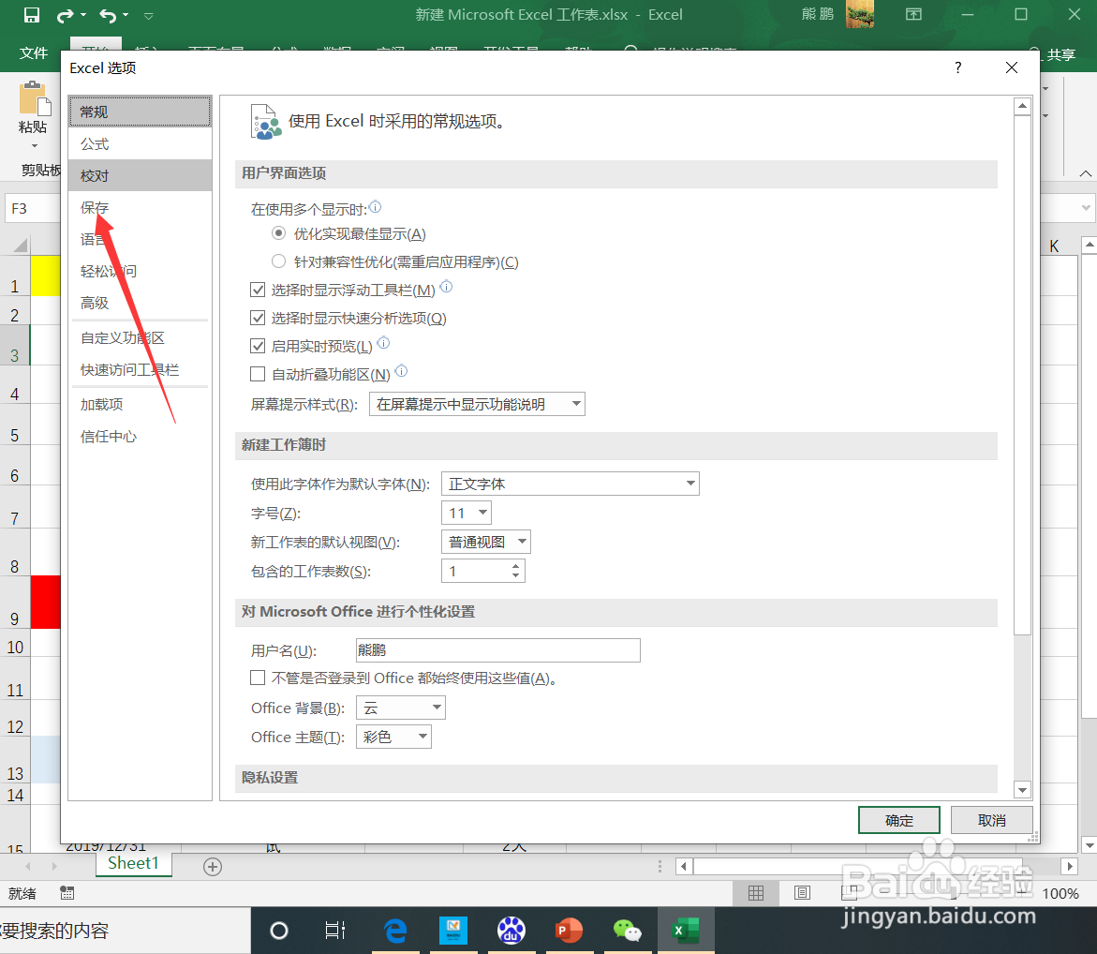Switch to Page Layout view icon

tap(803, 893)
